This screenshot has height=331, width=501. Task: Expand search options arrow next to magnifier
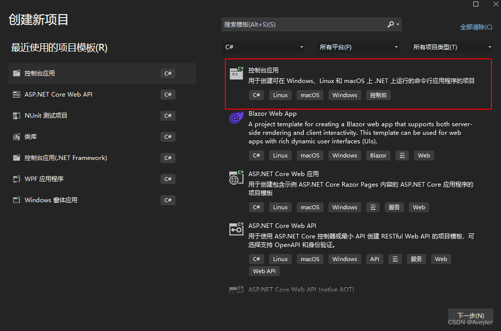click(x=398, y=24)
